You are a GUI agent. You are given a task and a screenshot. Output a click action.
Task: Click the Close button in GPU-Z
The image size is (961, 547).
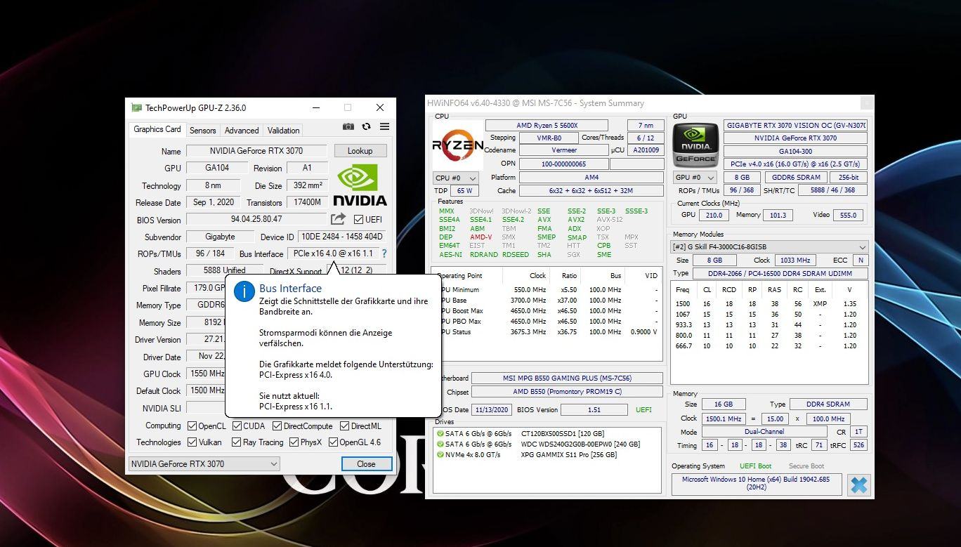coord(366,463)
